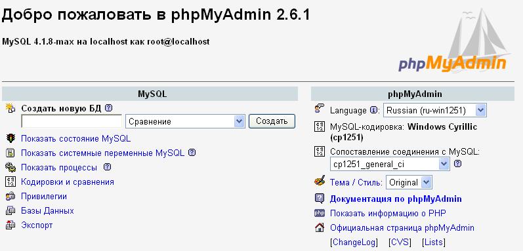Image resolution: width=523 pixels, height=251 pixels.
Task: Open the Original theme dropdown
Action: (409, 182)
